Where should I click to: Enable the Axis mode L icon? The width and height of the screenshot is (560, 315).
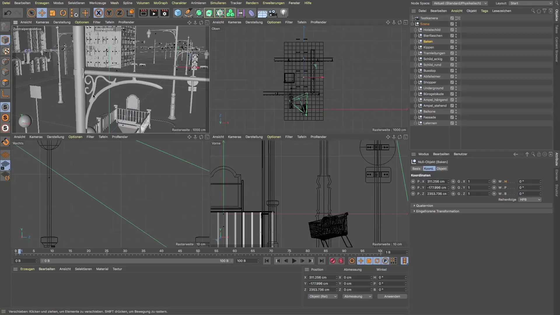click(x=5, y=94)
